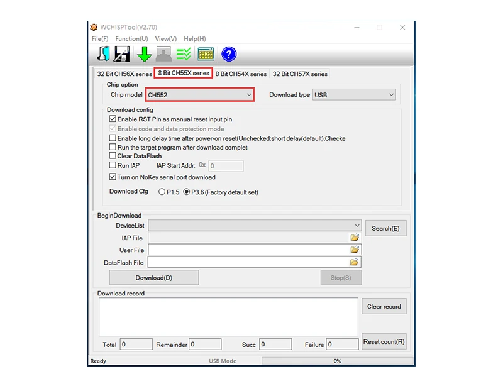Click the Search(E) button
The width and height of the screenshot is (503, 386).
click(x=385, y=228)
